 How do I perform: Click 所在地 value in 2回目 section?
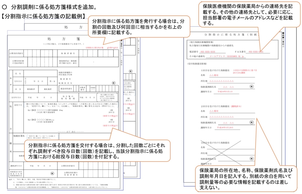click(222, 117)
